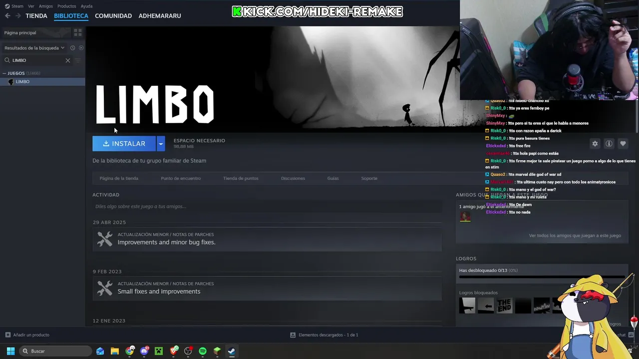This screenshot has width=639, height=359.
Task: Collapse the JUEGOS category
Action: [4, 73]
